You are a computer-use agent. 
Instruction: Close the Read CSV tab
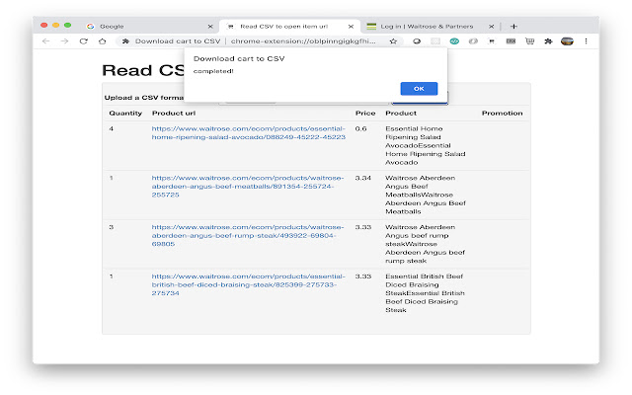[352, 27]
